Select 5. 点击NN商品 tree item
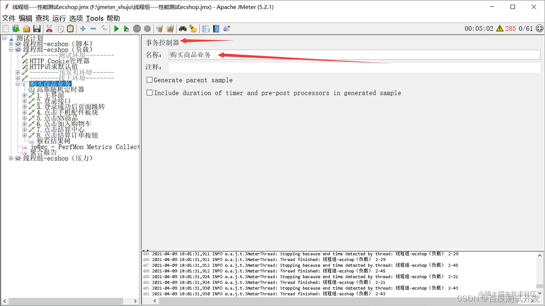The width and height of the screenshot is (545, 306). pos(57,118)
